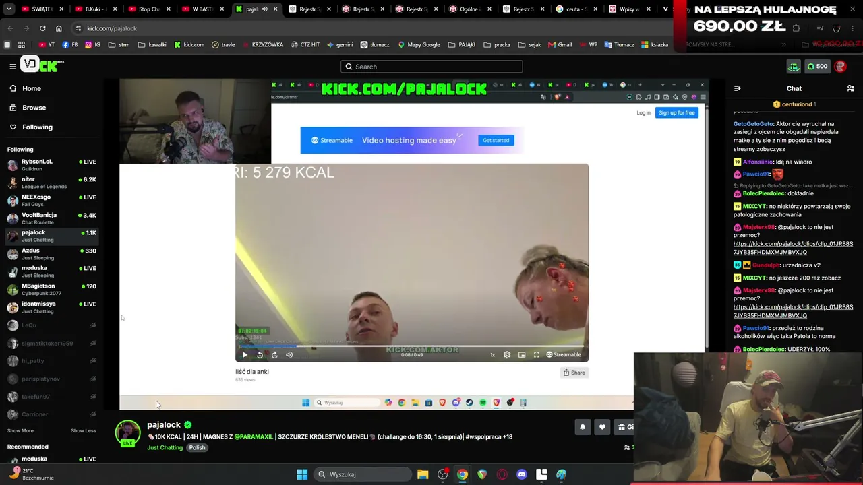This screenshot has height=485, width=863.
Task: Open Discord from the taskbar
Action: (522, 474)
